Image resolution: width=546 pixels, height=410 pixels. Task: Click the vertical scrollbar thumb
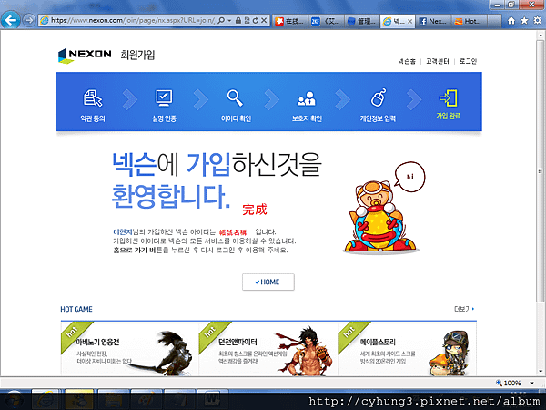point(540,171)
